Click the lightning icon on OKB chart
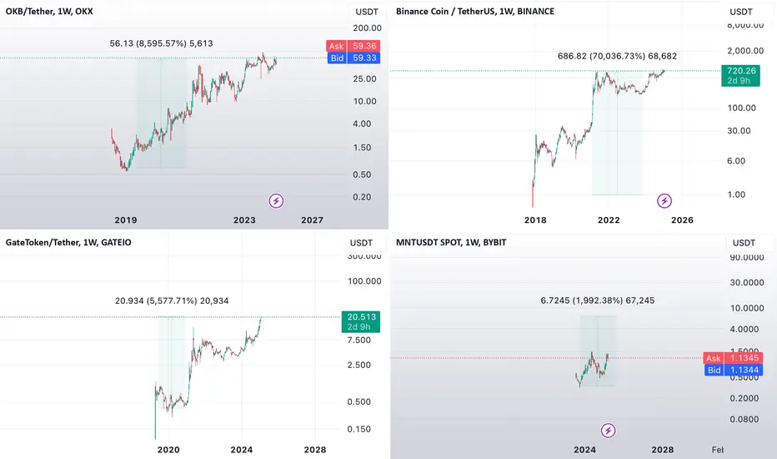The height and width of the screenshot is (459, 777). pyautogui.click(x=276, y=201)
